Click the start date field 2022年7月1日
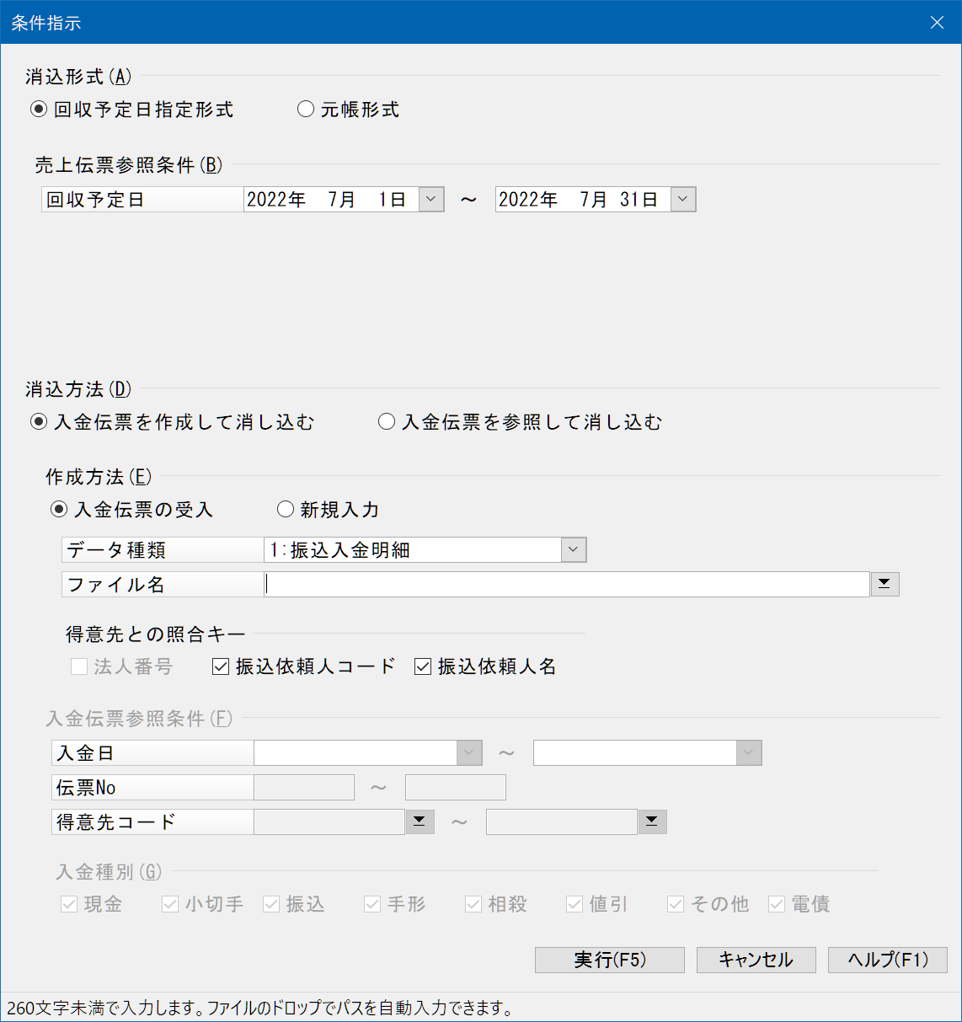The height and width of the screenshot is (1022, 962). pyautogui.click(x=330, y=200)
